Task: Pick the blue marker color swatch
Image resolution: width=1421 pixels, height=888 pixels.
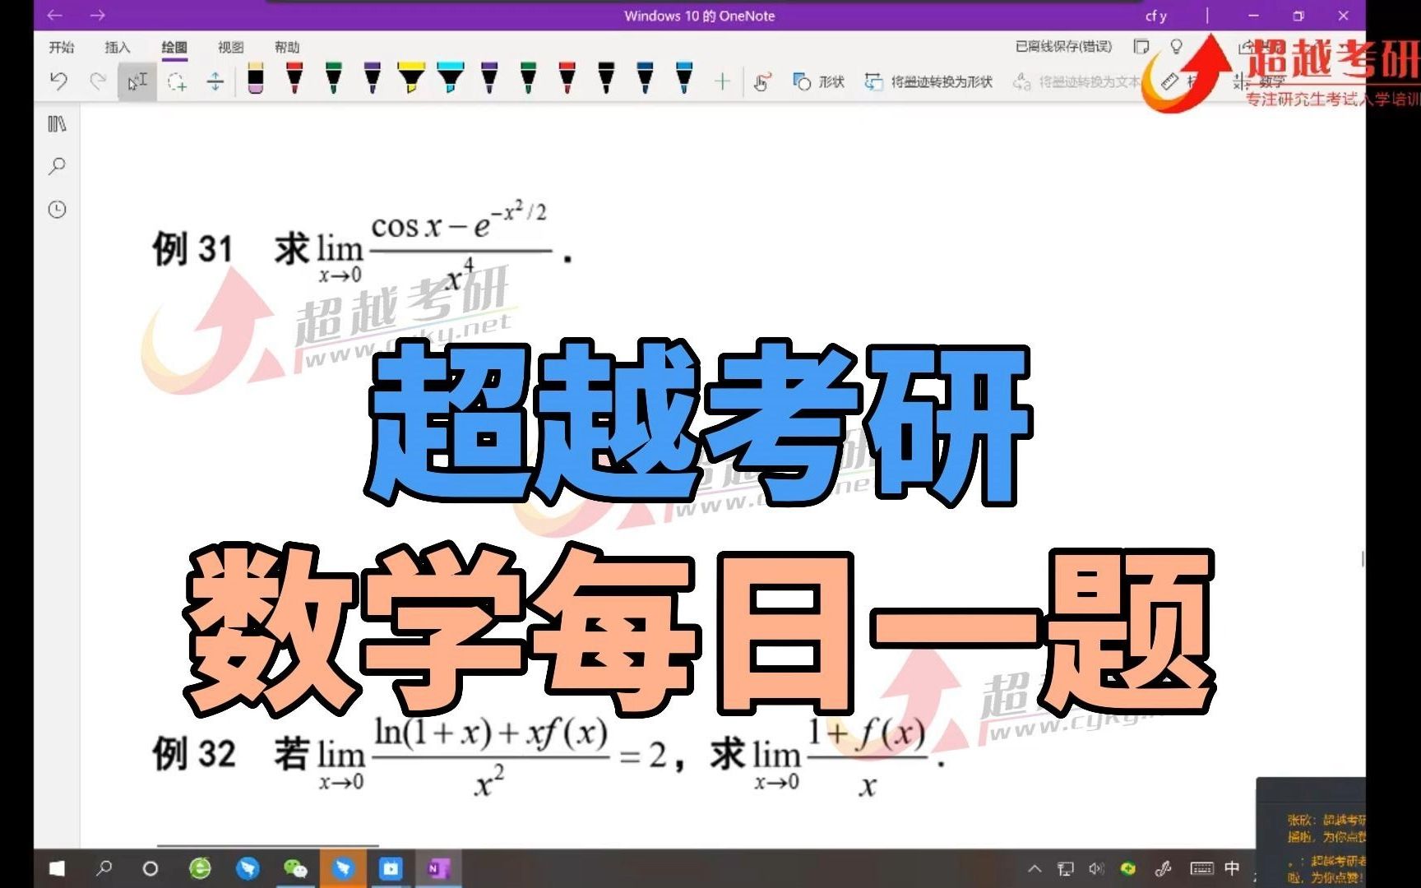Action: point(683,81)
